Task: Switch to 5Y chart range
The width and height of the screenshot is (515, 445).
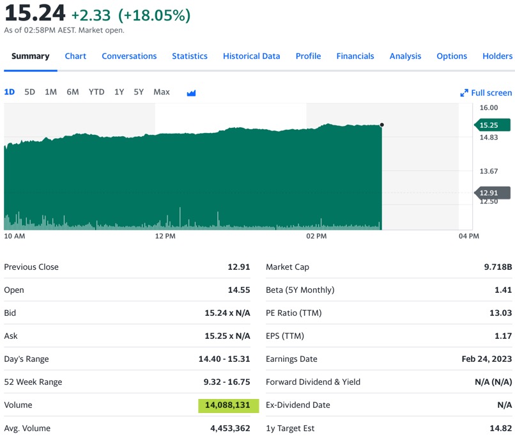Action: click(x=139, y=92)
